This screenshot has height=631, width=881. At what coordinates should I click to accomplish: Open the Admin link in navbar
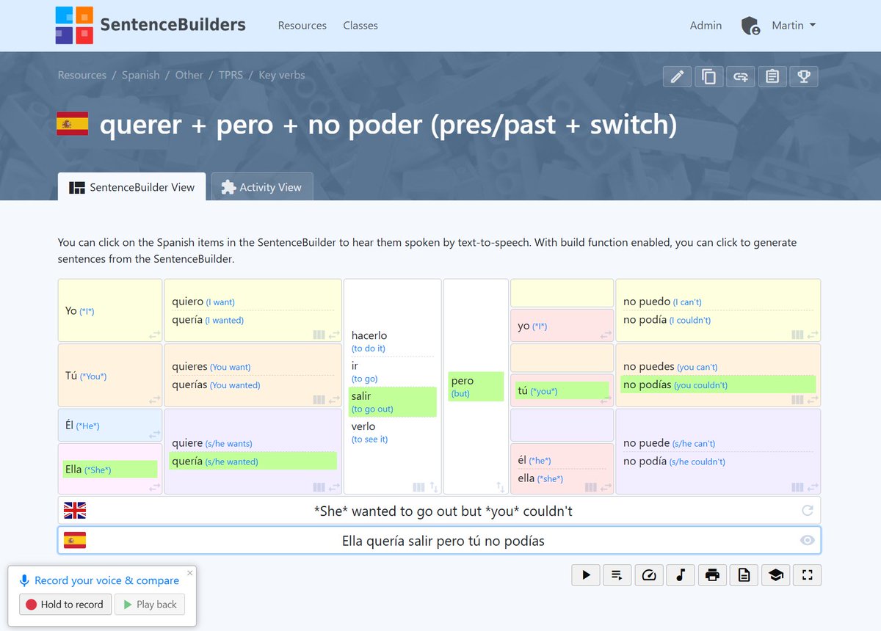click(706, 26)
